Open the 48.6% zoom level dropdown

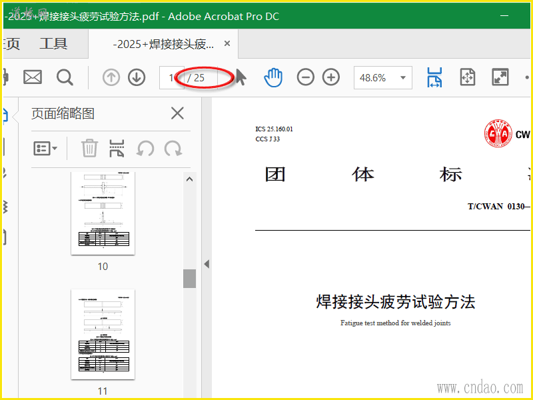click(x=382, y=77)
